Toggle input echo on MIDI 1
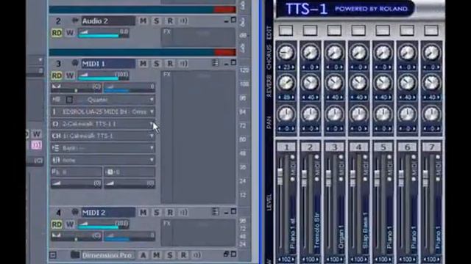This screenshot has width=471, height=264. coord(183,64)
